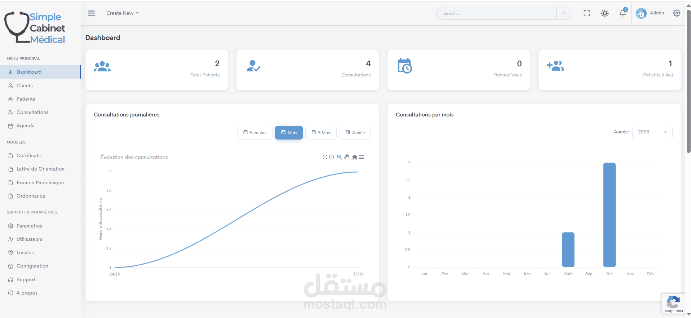Open Locales page
Image resolution: width=691 pixels, height=318 pixels.
[25, 252]
